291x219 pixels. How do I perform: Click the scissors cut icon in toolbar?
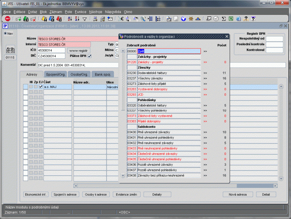click(120, 19)
